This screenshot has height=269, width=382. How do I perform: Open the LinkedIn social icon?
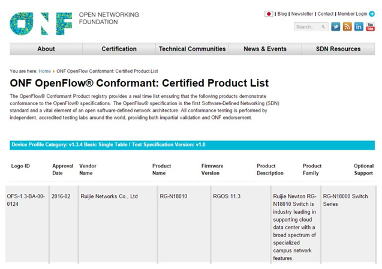[359, 26]
